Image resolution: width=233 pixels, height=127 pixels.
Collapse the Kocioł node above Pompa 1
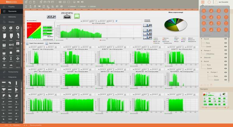(x=202, y=39)
